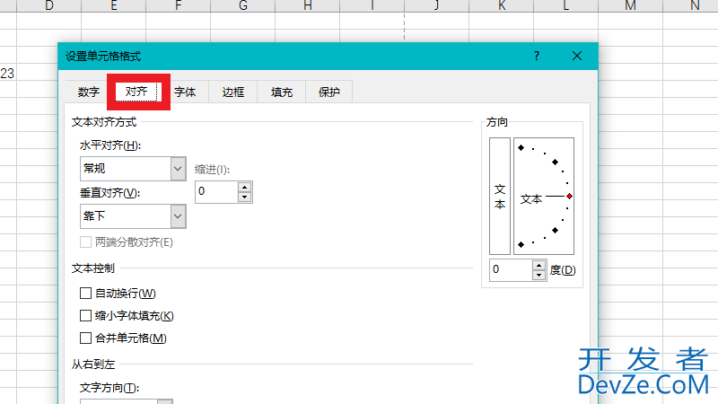Click the spreadsheet cell containing 23
The height and width of the screenshot is (404, 718).
click(8, 74)
